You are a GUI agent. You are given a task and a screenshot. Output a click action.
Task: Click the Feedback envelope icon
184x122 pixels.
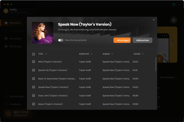(x=6, y=104)
